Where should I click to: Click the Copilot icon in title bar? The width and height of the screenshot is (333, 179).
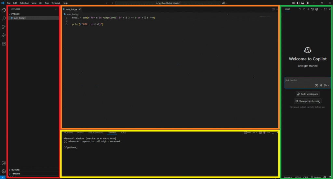224,3
